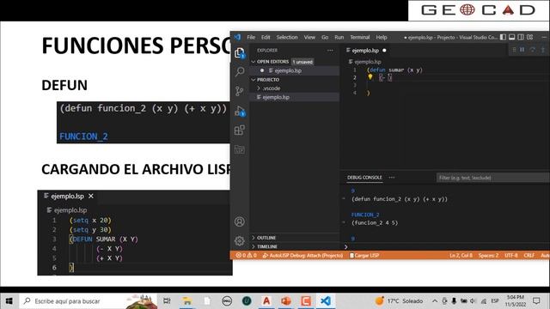Image resolution: width=550 pixels, height=309 pixels.
Task: Open the Run and Debug view
Action: [240, 111]
